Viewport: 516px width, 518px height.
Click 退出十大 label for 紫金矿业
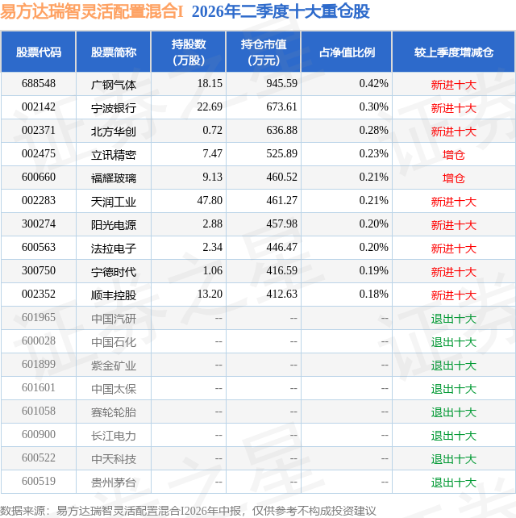(454, 366)
